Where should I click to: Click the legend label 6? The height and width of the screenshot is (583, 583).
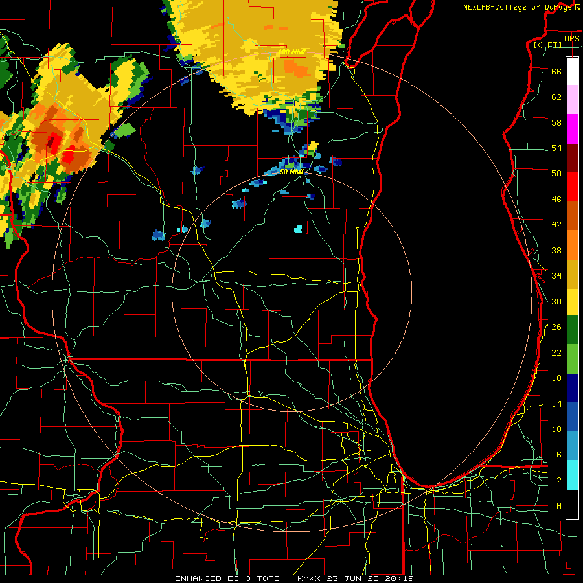558,454
